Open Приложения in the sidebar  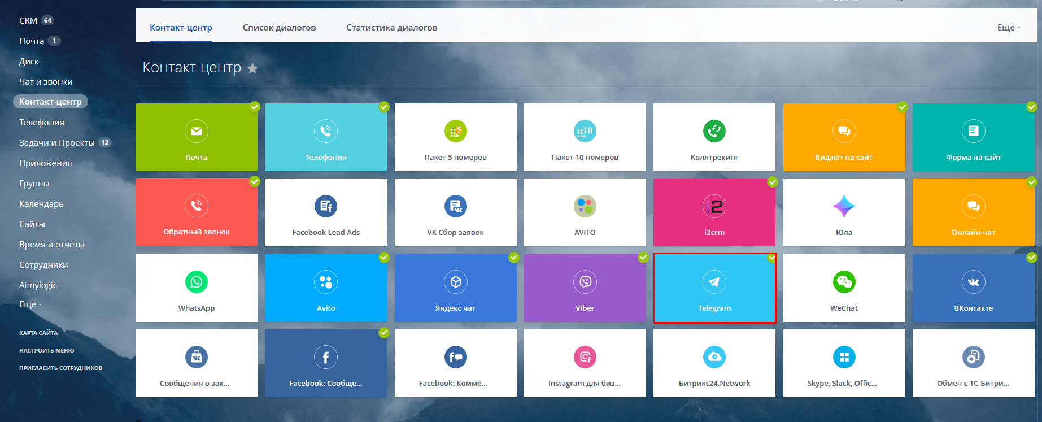tap(46, 163)
